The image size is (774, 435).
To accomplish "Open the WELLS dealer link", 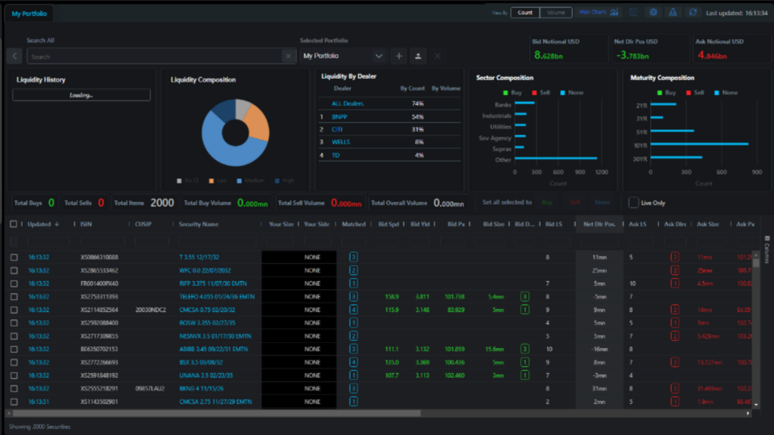I will 341,142.
